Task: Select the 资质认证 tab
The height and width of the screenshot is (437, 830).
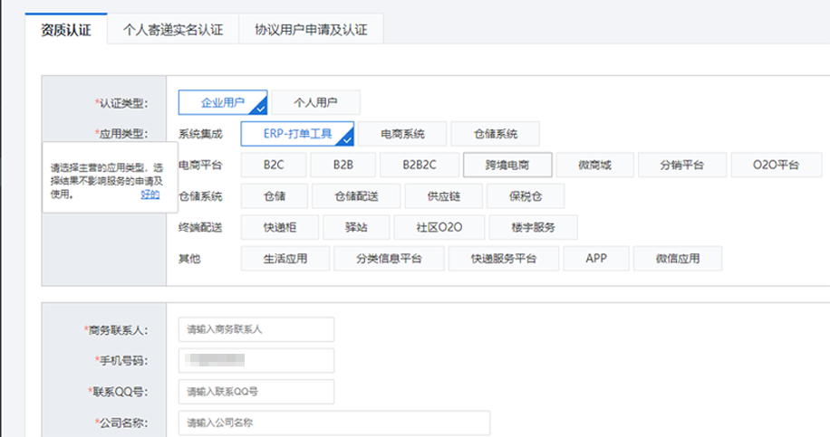Action: tap(66, 29)
